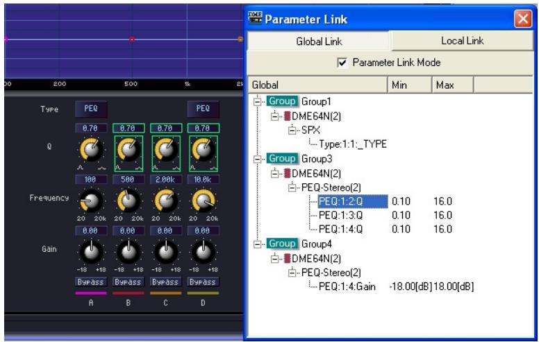Switch to the Global Link tab
The image size is (539, 342).
(x=319, y=41)
